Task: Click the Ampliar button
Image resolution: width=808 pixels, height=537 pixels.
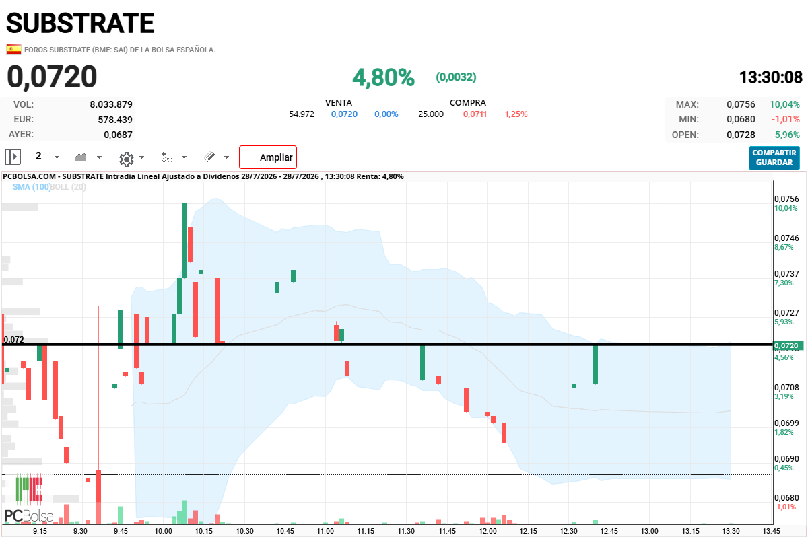Action: pyautogui.click(x=268, y=157)
